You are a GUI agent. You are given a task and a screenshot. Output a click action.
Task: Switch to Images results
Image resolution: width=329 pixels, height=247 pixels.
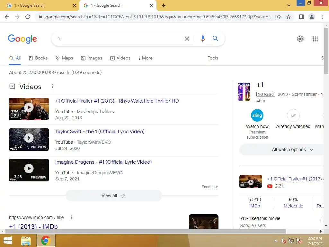point(92,58)
